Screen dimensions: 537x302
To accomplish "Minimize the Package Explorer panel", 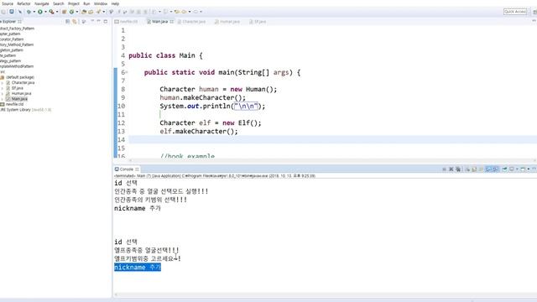I will tap(99, 21).
